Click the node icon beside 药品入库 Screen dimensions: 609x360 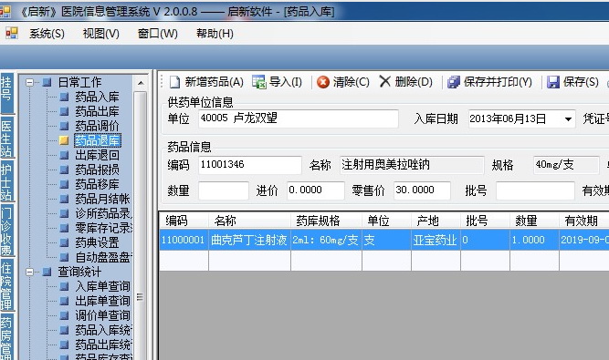64,97
